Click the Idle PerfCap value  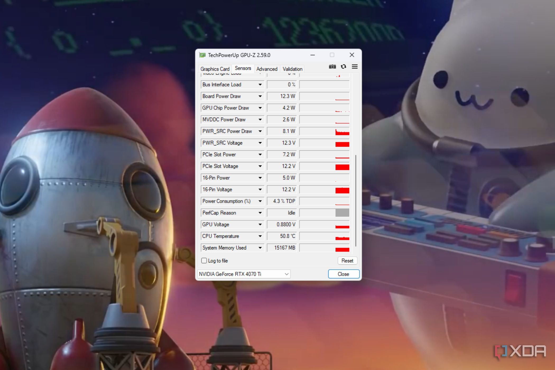(282, 213)
